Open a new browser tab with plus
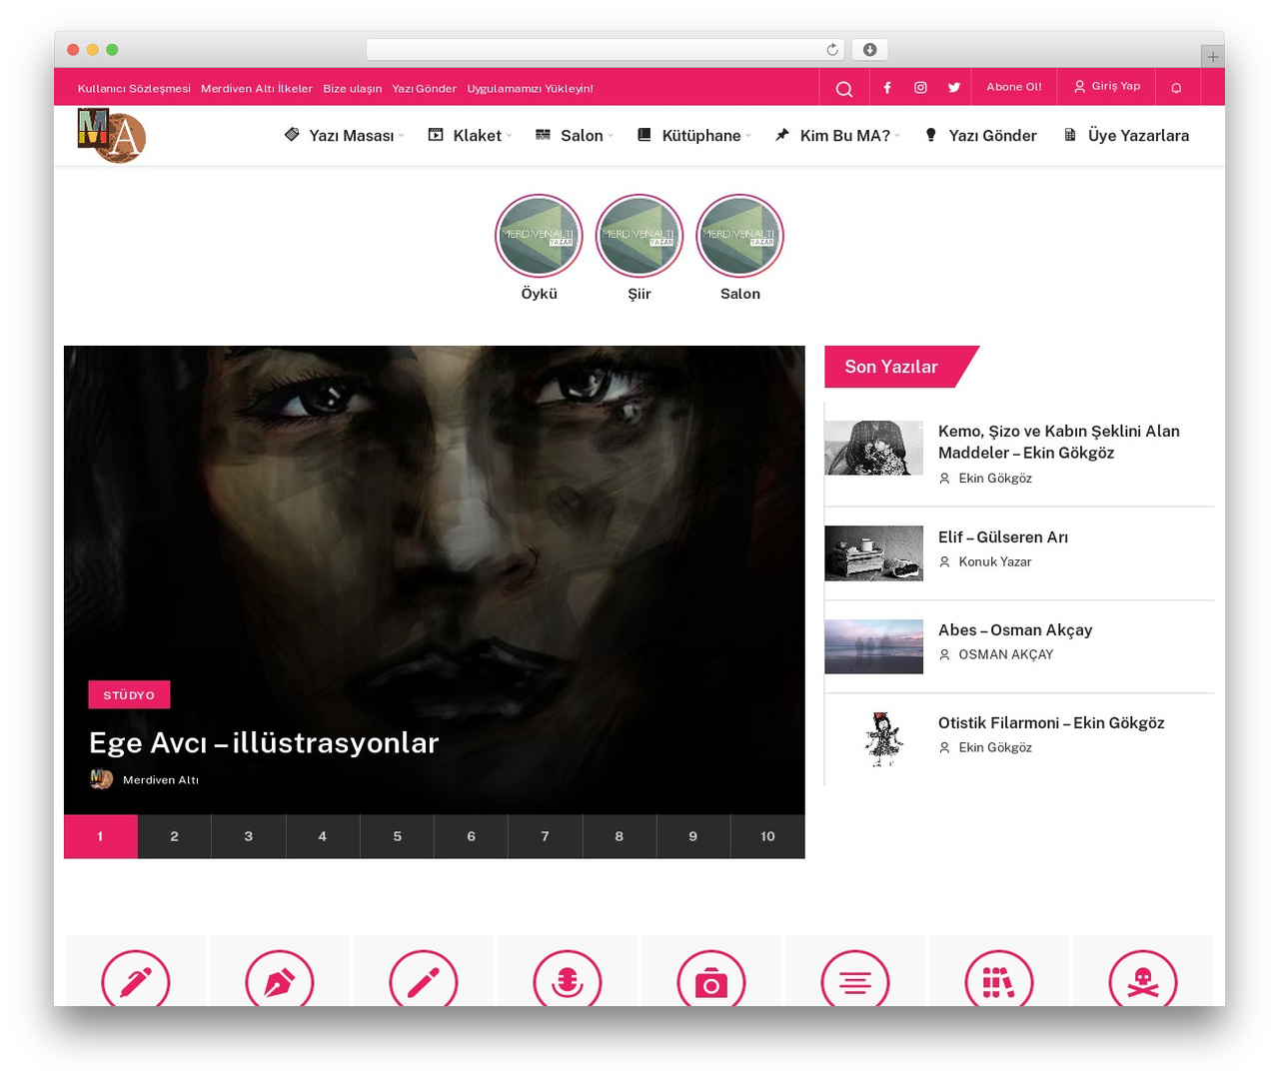 pyautogui.click(x=1213, y=57)
